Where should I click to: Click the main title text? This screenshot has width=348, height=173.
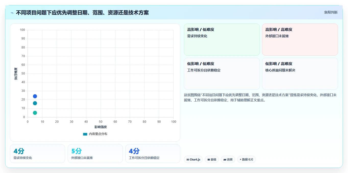pos(82,13)
